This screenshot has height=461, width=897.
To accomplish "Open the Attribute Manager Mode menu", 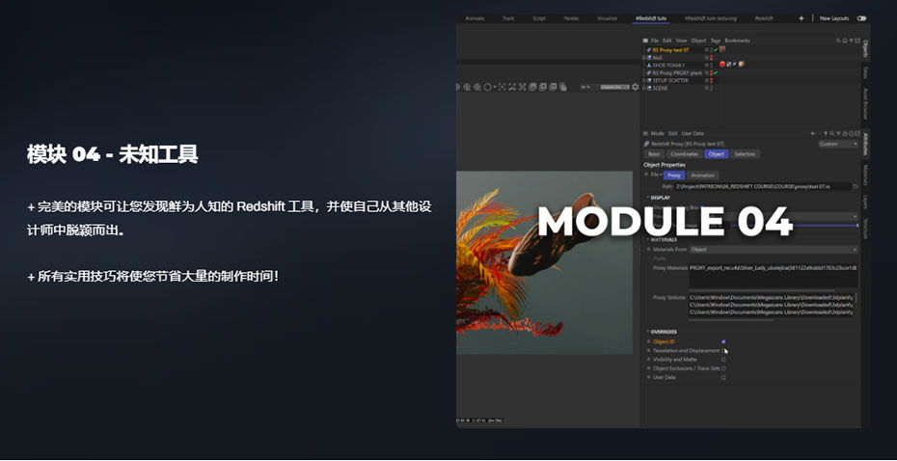I will [657, 133].
